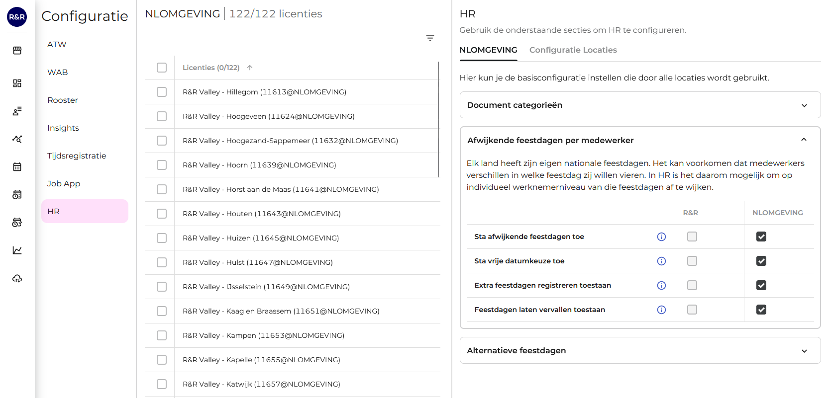This screenshot has width=828, height=398.
Task: Select all licences checkbox in header
Action: tap(162, 68)
